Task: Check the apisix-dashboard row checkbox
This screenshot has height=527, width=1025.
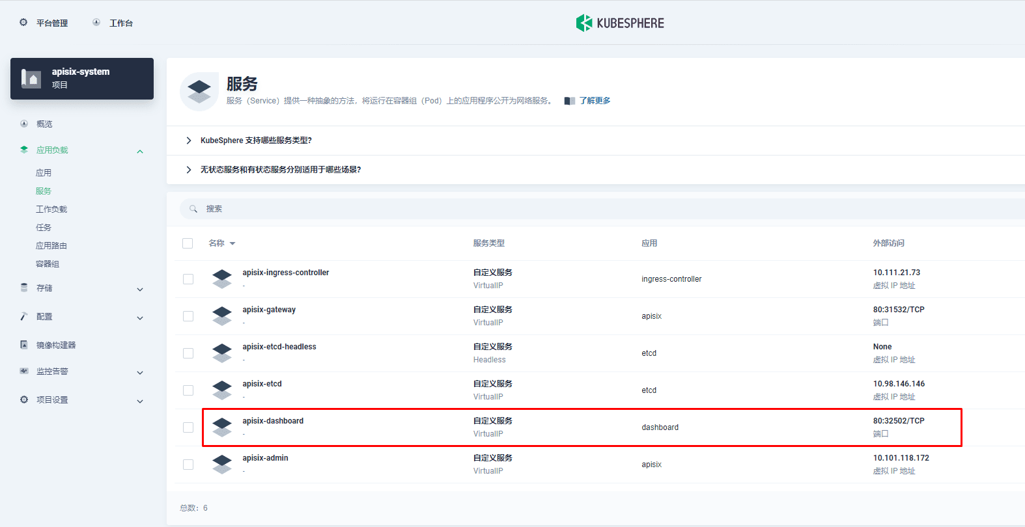Action: pos(188,427)
